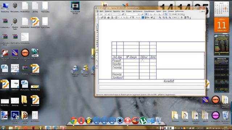Click the 'Дата' column header
Image resolution: width=232 pixels, height=130 pixels.
[x=153, y=57]
